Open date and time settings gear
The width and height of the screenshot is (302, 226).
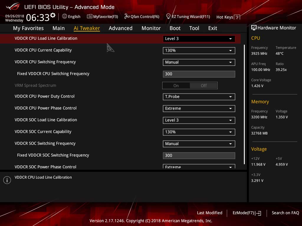pos(53,15)
